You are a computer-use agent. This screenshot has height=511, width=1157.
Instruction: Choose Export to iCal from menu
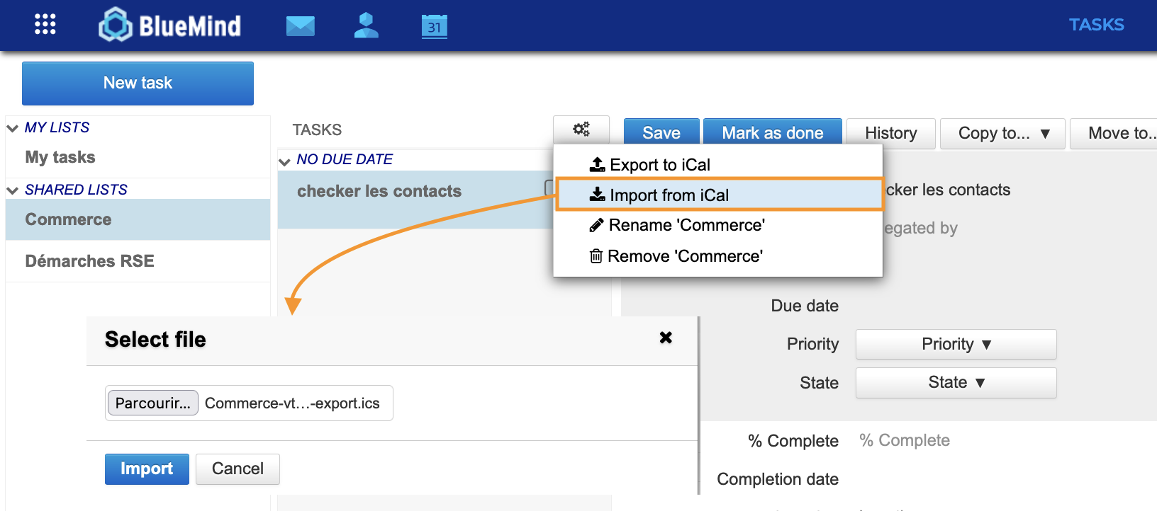click(x=659, y=165)
